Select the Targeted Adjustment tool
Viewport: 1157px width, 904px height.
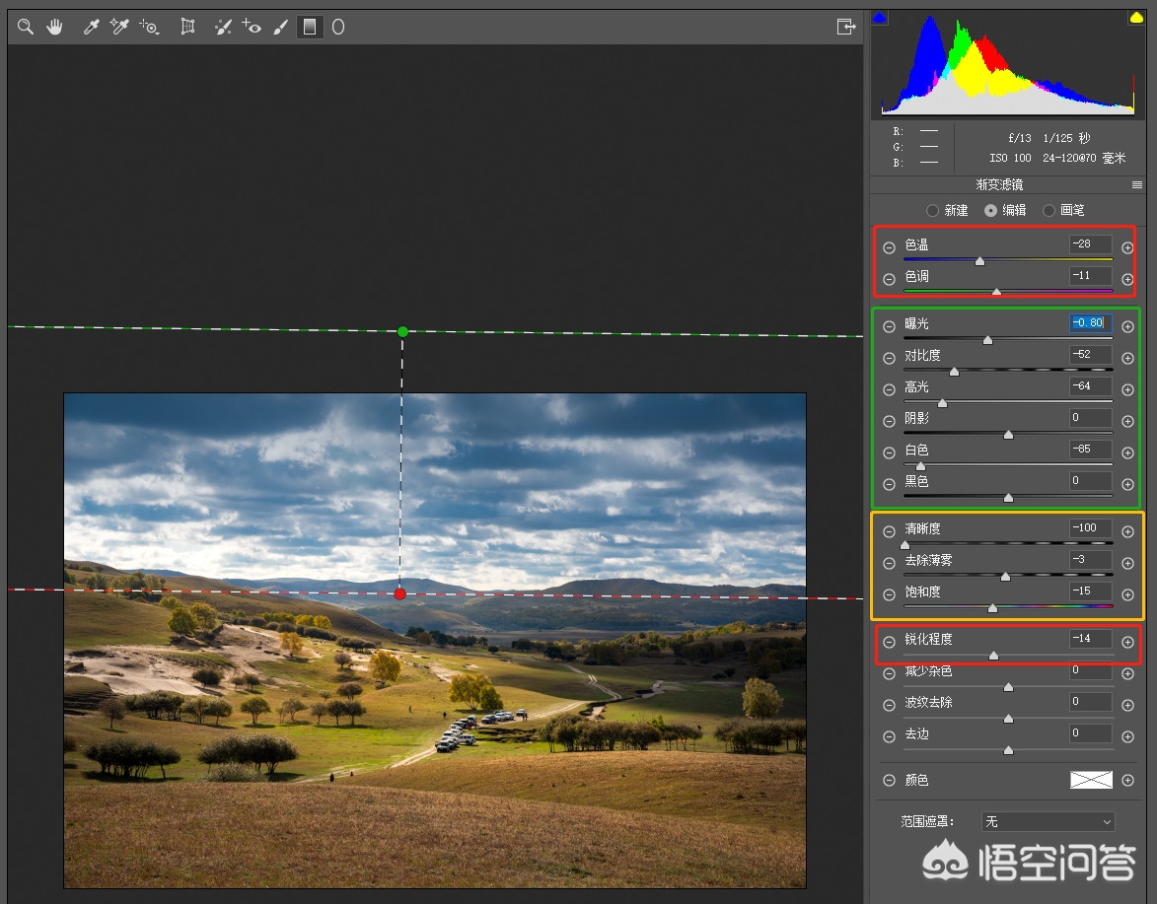149,28
